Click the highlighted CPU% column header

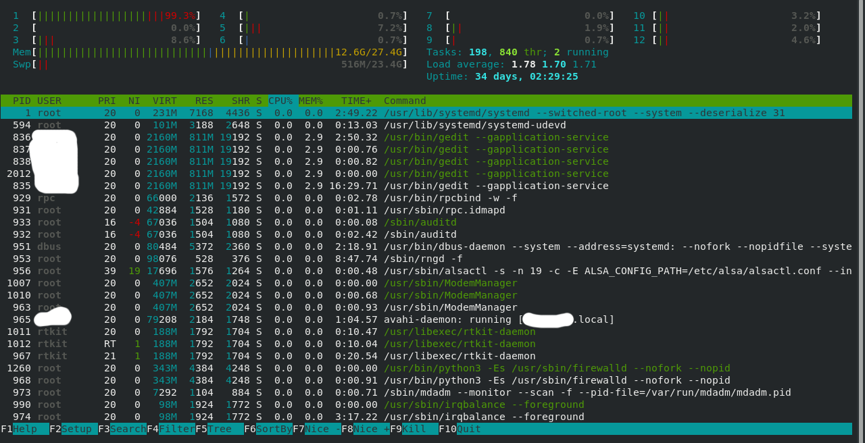pyautogui.click(x=280, y=101)
